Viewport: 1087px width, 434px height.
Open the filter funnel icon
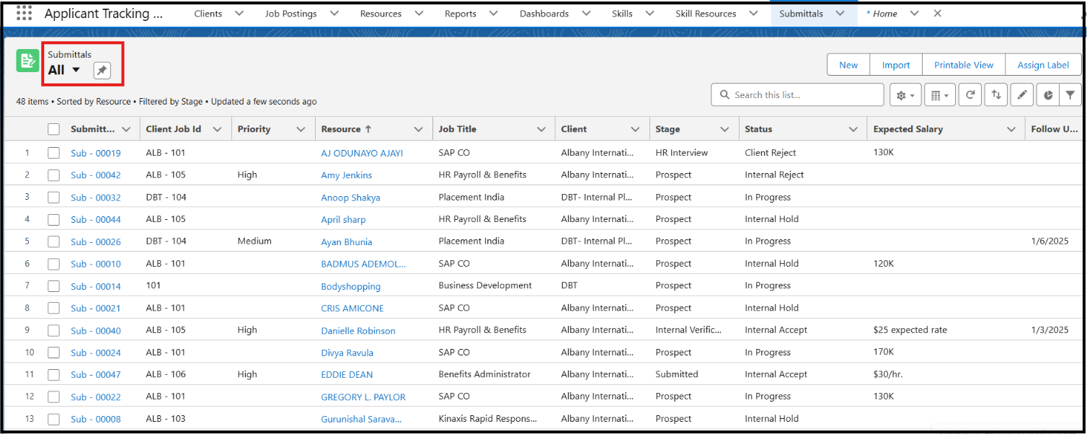click(1070, 94)
